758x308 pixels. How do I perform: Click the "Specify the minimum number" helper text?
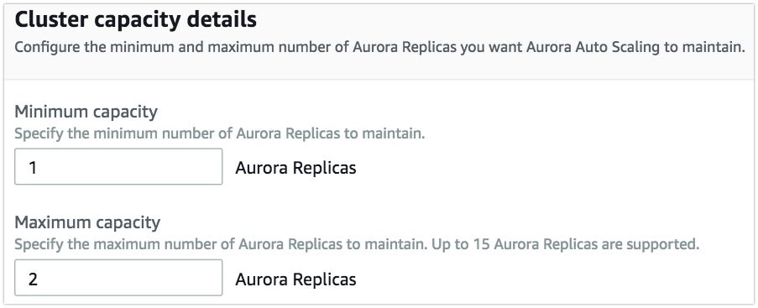pyautogui.click(x=219, y=133)
